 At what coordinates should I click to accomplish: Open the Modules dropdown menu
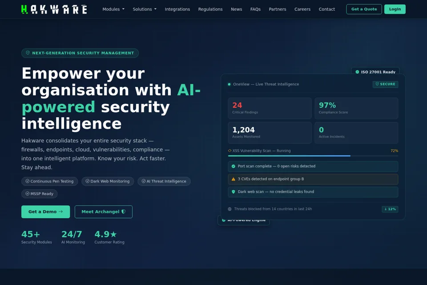[x=113, y=9]
